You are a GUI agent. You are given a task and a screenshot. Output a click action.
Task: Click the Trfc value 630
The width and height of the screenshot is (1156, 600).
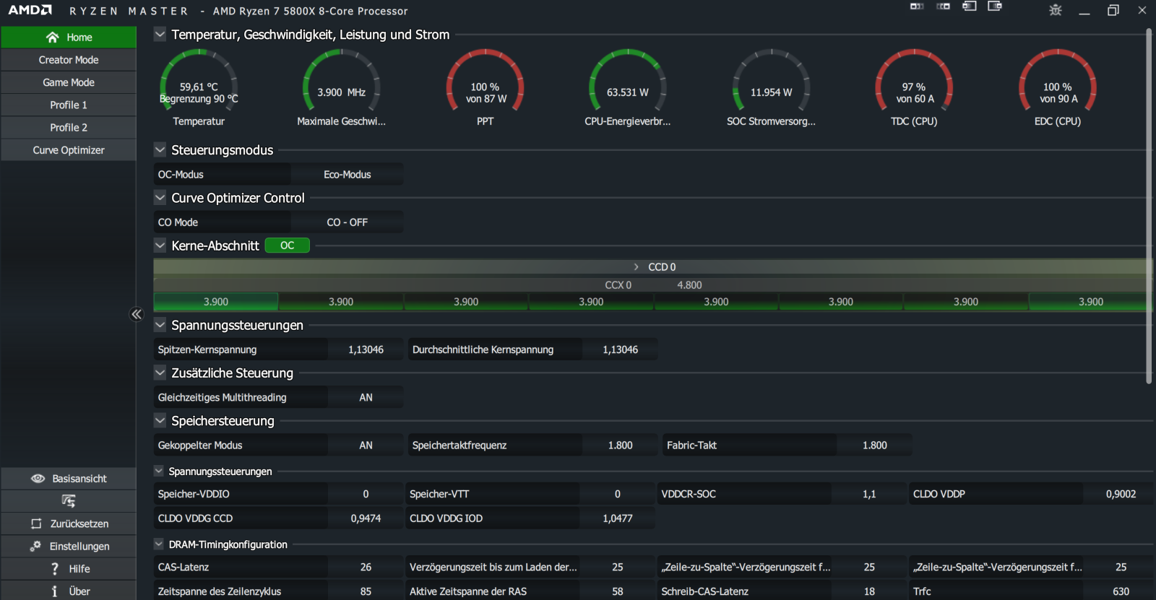coord(1121,591)
